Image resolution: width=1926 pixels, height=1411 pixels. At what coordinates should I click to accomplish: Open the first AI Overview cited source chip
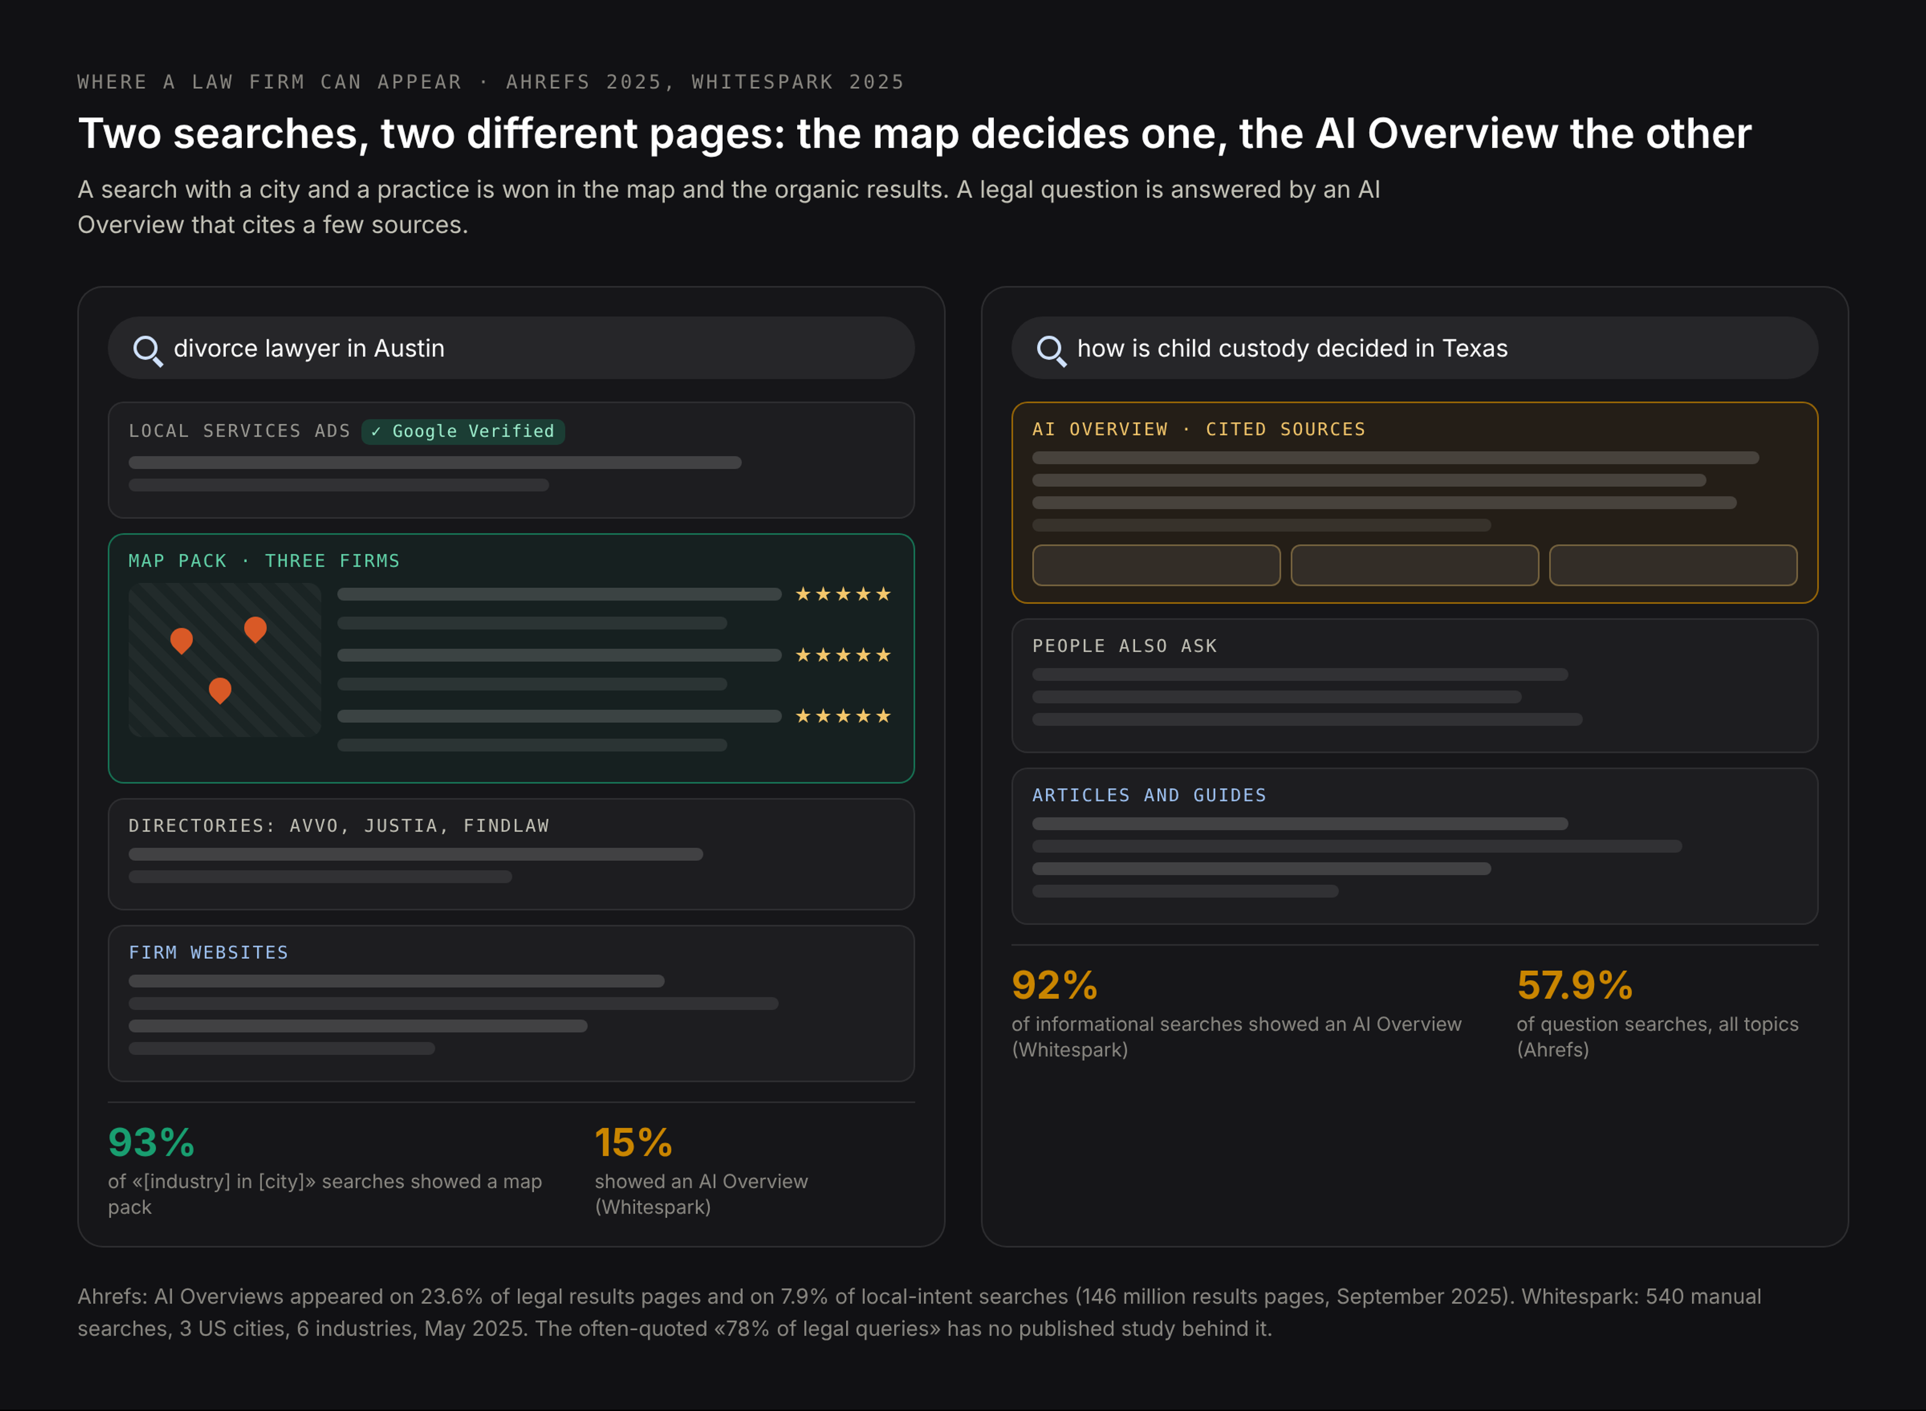pyautogui.click(x=1157, y=565)
